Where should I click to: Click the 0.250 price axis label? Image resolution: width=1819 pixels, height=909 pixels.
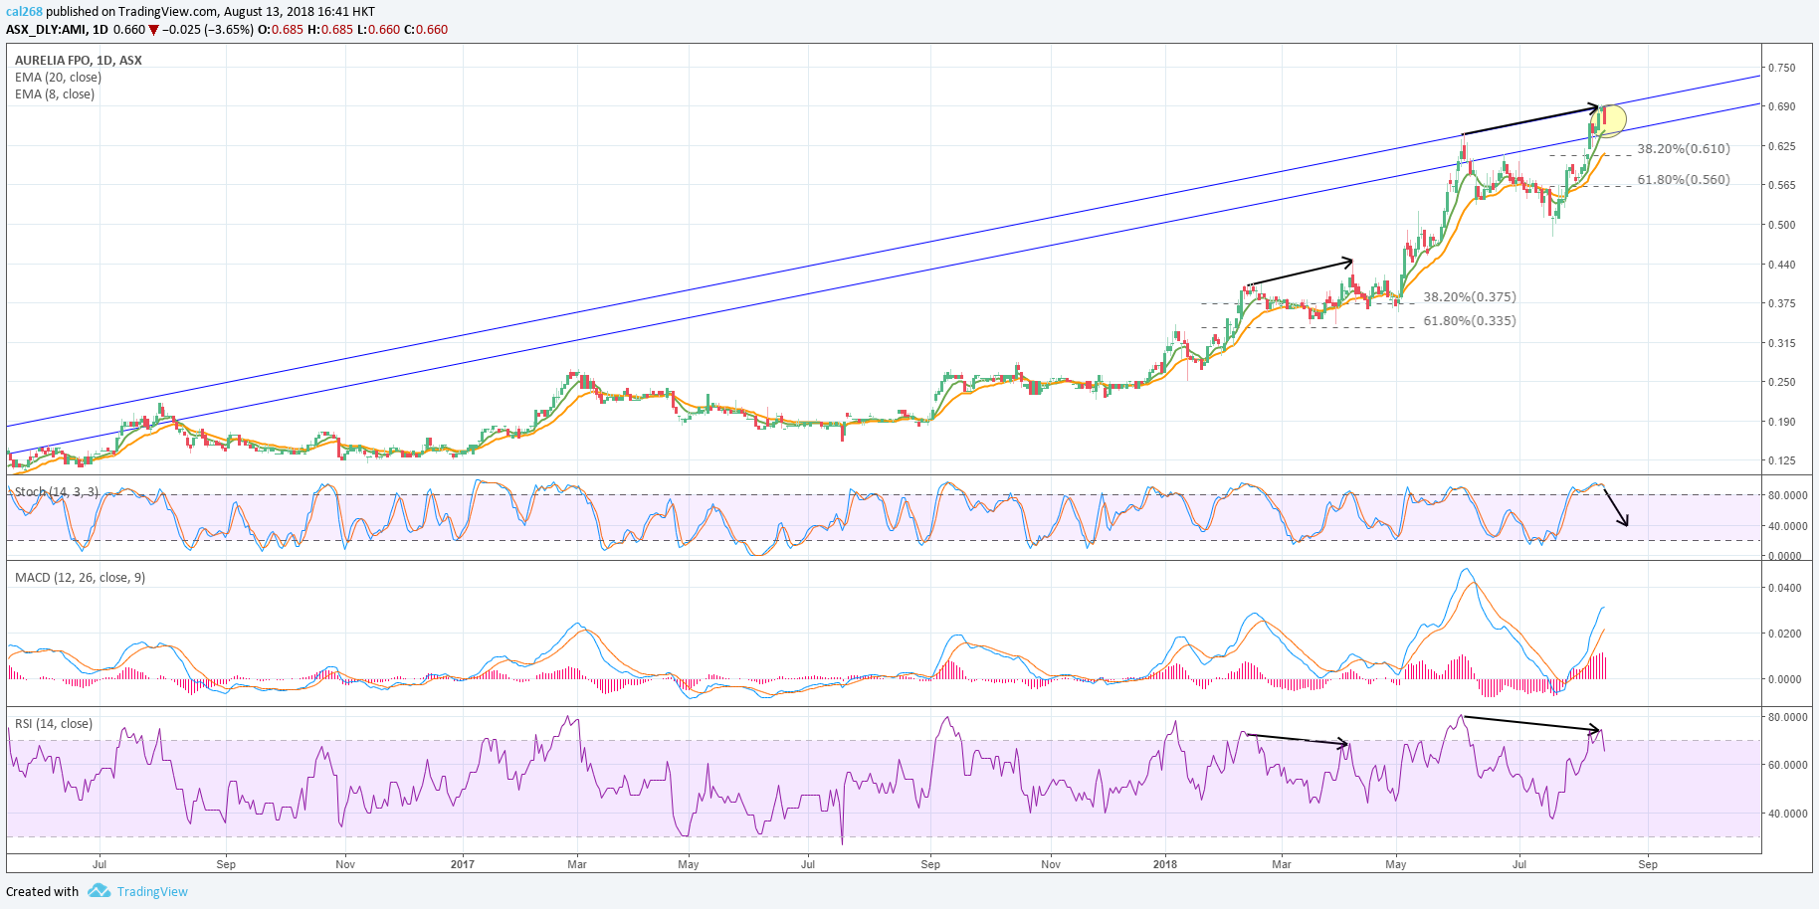[1781, 382]
